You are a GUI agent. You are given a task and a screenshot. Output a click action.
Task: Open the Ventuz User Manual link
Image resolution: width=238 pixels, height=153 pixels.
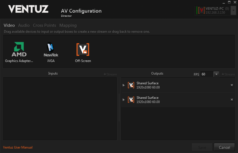[18, 147]
